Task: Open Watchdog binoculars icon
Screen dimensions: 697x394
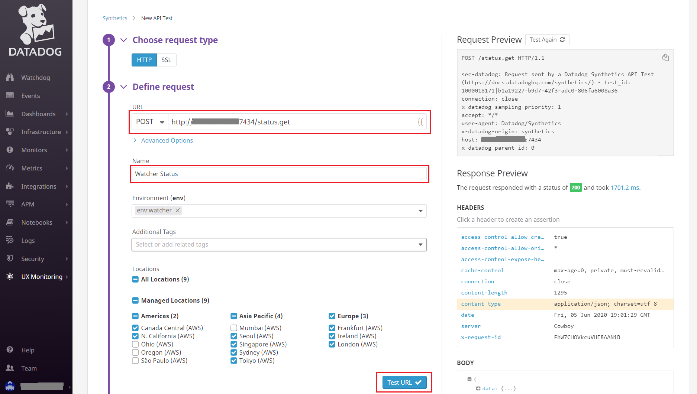Action: click(10, 77)
